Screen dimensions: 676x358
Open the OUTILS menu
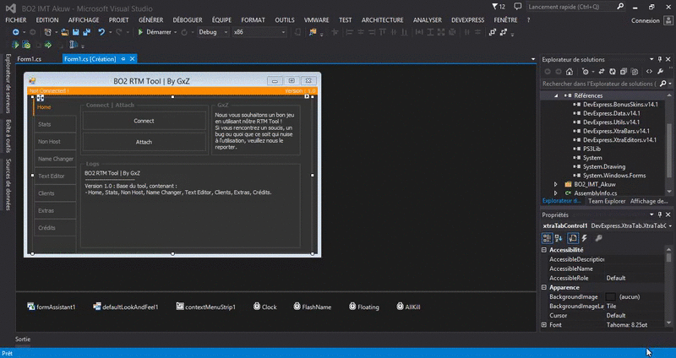click(x=285, y=19)
